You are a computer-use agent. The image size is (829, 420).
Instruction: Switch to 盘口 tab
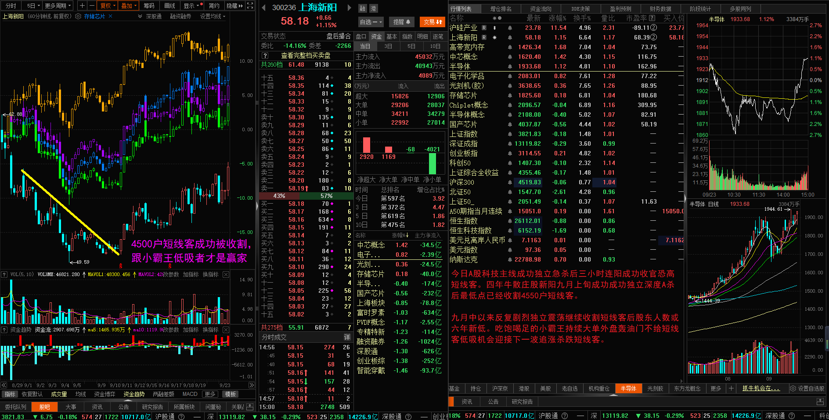tap(361, 36)
